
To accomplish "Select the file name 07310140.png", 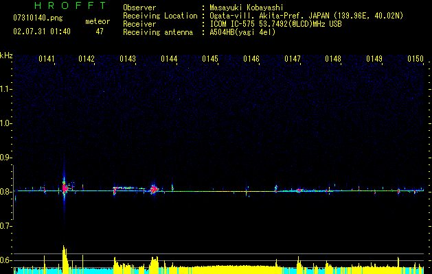I will pos(38,18).
